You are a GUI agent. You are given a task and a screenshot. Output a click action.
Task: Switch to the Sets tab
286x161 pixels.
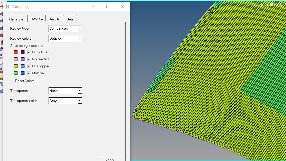[x=70, y=19]
